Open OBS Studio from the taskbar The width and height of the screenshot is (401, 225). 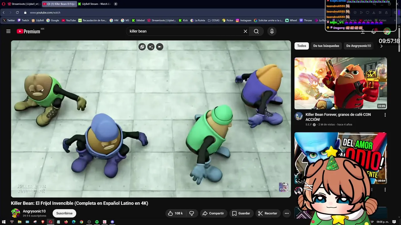coord(89,222)
